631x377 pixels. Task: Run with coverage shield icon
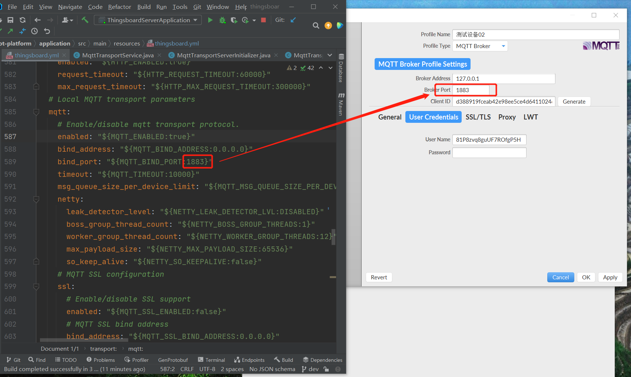pos(234,20)
